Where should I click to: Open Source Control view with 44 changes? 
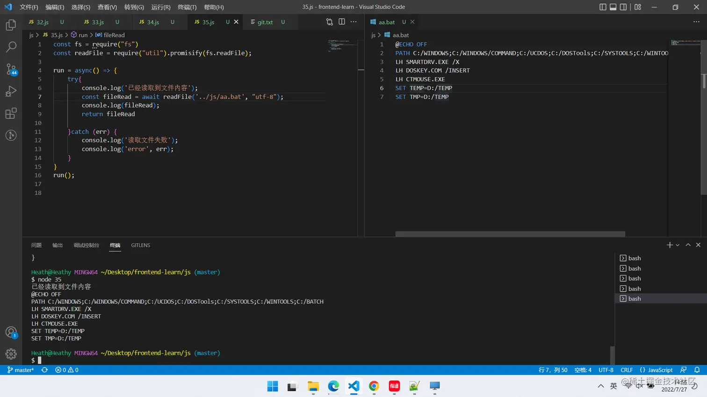tap(11, 69)
